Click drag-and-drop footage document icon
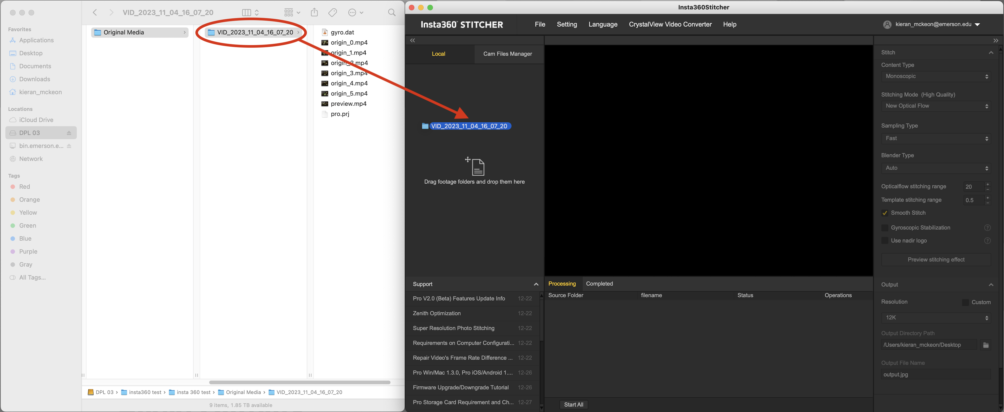Viewport: 1004px width, 412px height. pyautogui.click(x=475, y=166)
